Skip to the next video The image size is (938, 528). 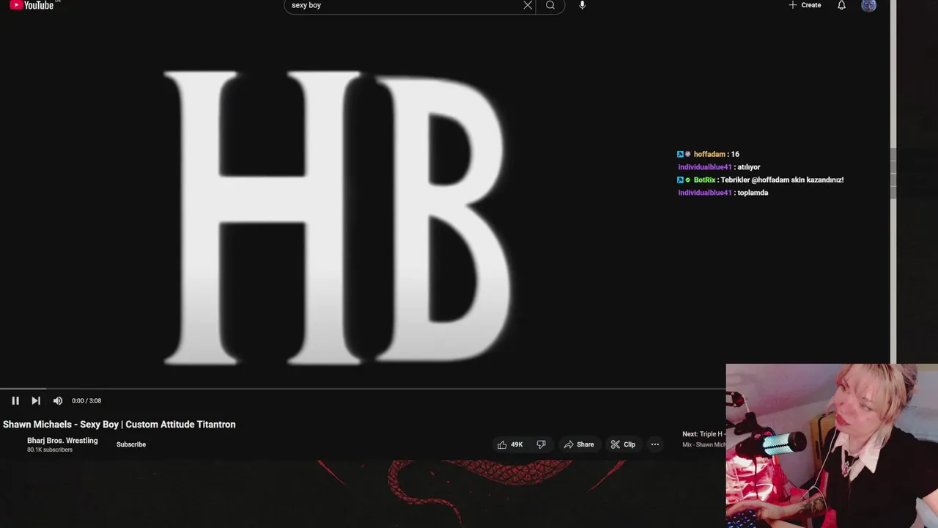[x=36, y=400]
